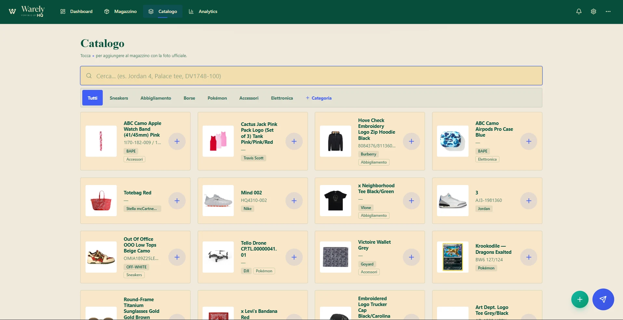623x320 pixels.
Task: Click the Burberry brand tag
Action: (x=368, y=154)
